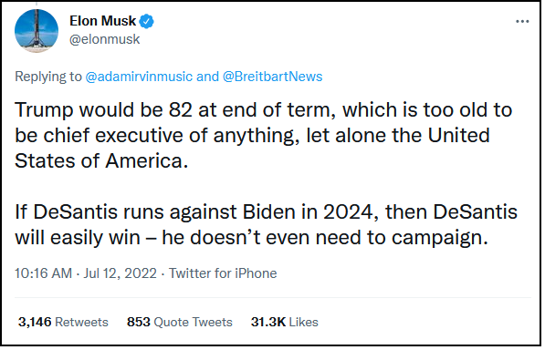Open the @adamirvinmusic mention link
545x350 pixels.
(x=139, y=77)
